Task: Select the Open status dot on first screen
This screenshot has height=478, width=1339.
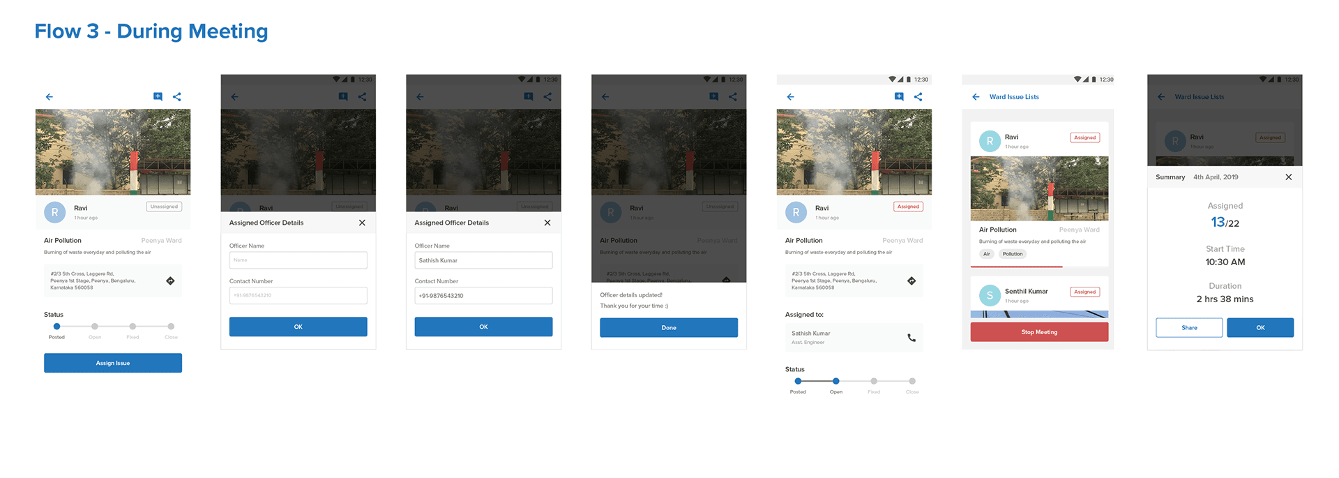Action: 95,327
